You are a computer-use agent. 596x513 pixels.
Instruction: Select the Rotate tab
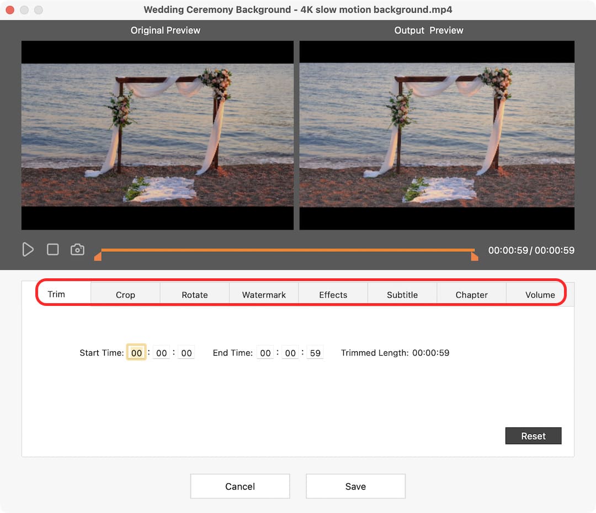[195, 295]
